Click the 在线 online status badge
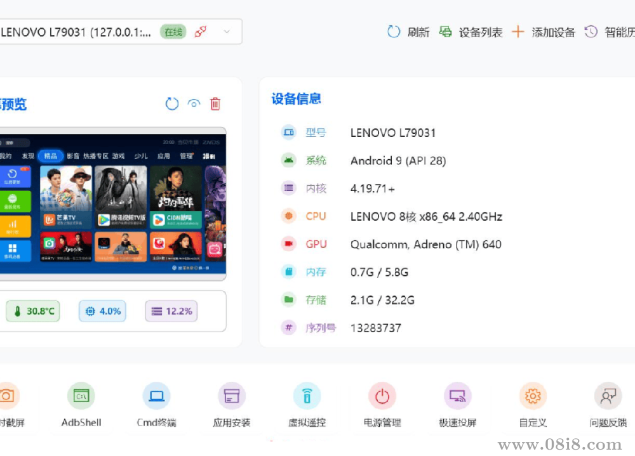The height and width of the screenshot is (456, 635). (x=172, y=31)
